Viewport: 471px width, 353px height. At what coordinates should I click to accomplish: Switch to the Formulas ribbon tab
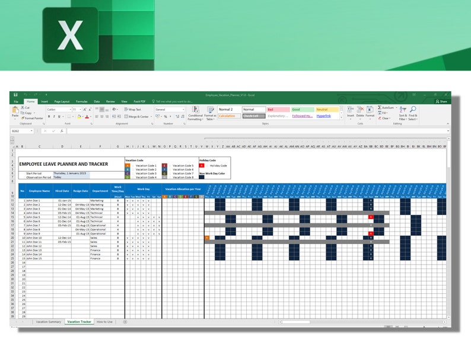[x=82, y=101]
